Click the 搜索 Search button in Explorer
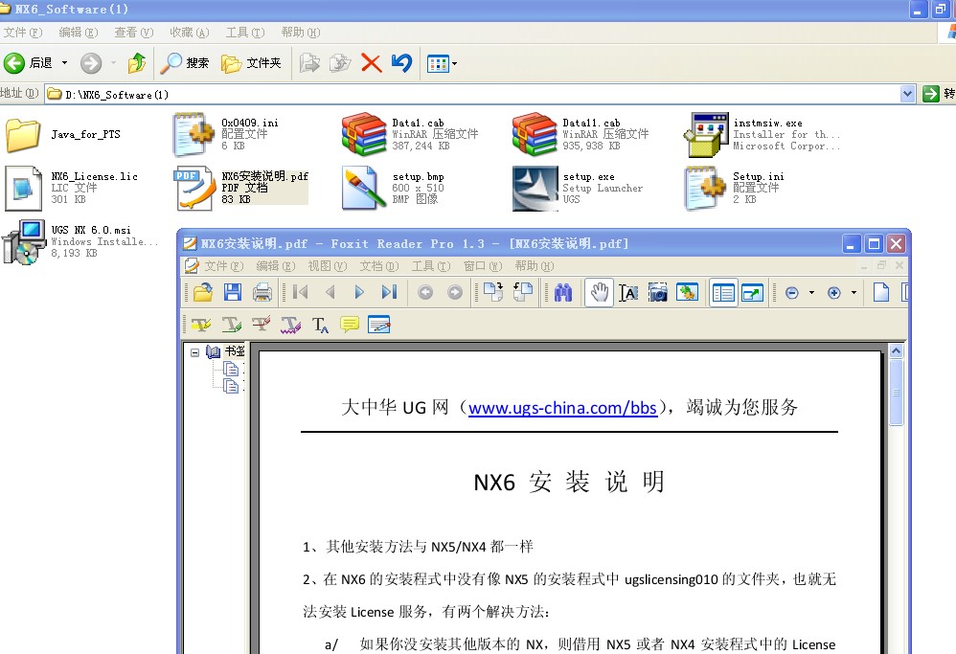 click(x=185, y=63)
